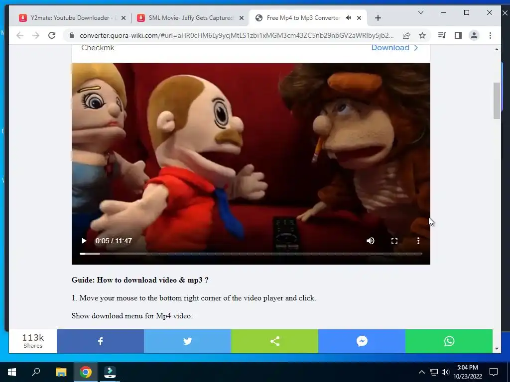Viewport: 510px width, 382px height.
Task: Open the Windows notification center
Action: tap(494, 372)
